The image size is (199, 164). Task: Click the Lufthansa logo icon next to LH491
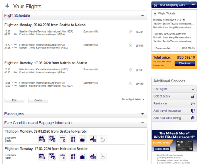pyautogui.click(x=131, y=32)
